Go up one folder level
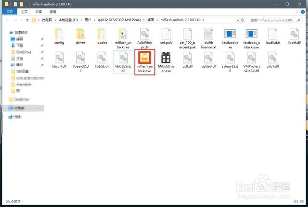The height and width of the screenshot is (207, 308). pyautogui.click(x=27, y=20)
